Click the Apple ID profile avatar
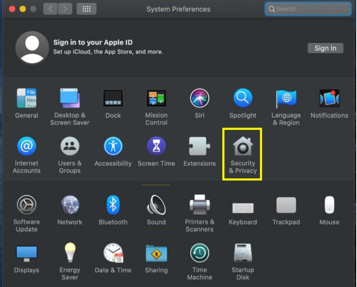The image size is (357, 287). tap(32, 48)
